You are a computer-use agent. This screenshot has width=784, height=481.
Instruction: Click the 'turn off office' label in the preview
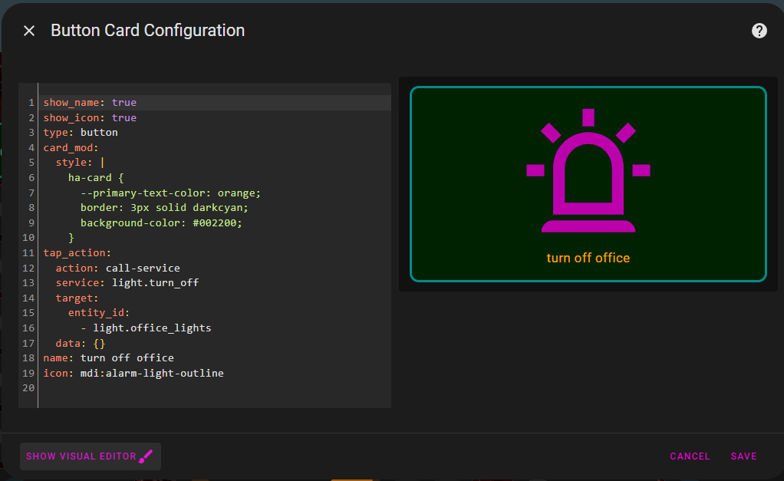pos(588,259)
